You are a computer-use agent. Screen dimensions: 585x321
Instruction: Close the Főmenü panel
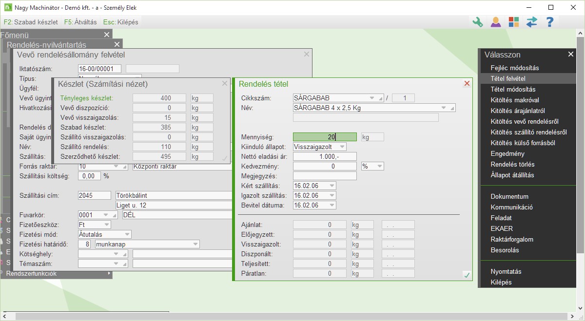107,35
